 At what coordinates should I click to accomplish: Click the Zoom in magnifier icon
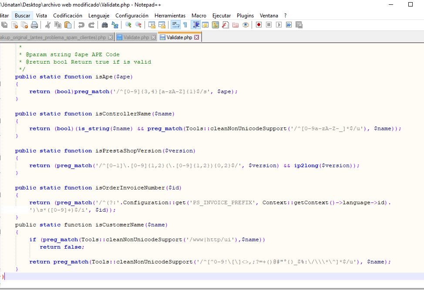click(x=128, y=25)
